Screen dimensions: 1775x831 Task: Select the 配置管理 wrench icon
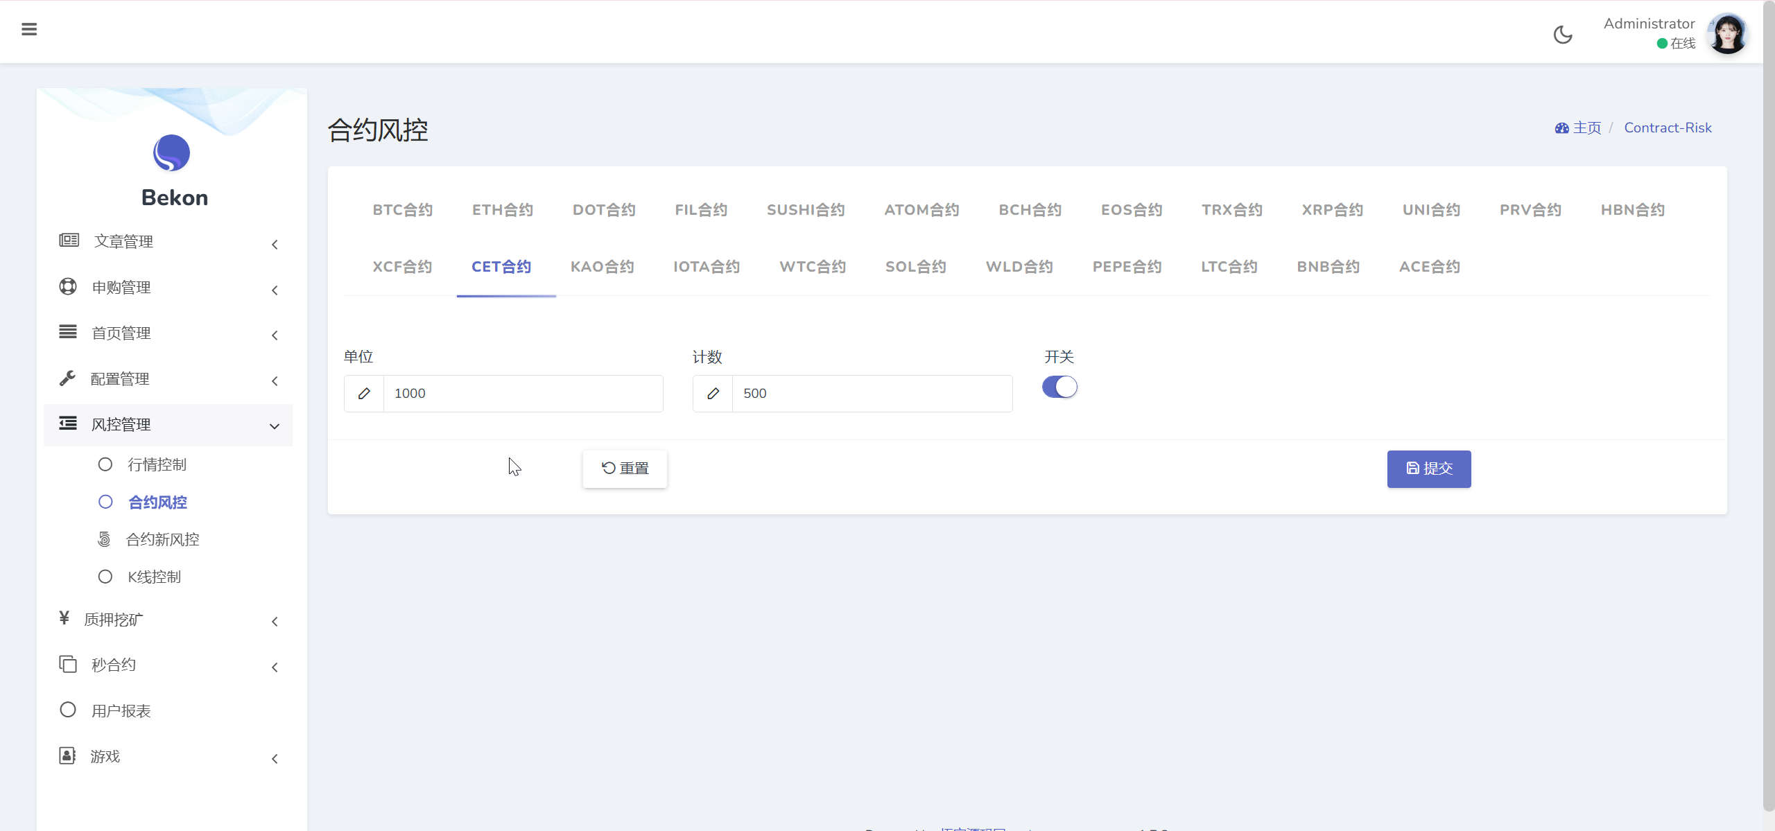point(67,378)
